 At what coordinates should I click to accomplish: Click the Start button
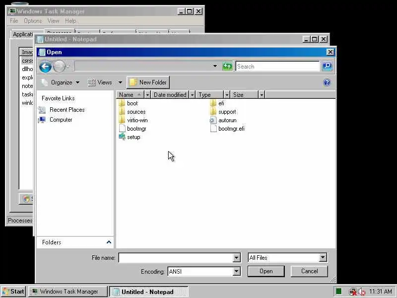[13, 292]
